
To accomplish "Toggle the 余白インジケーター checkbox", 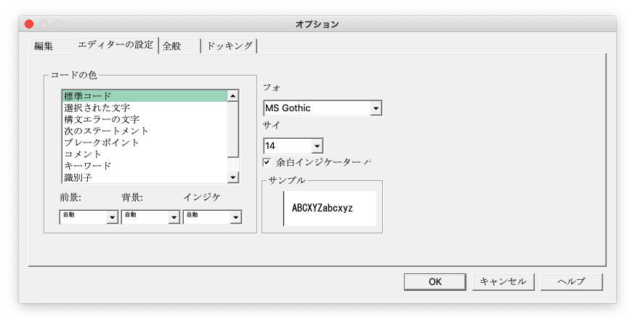I will tap(267, 162).
